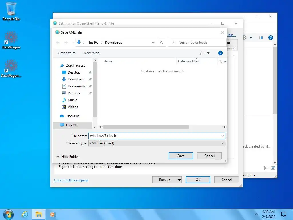The image size is (293, 220).
Task: Open the Organize dropdown menu
Action: (x=66, y=53)
